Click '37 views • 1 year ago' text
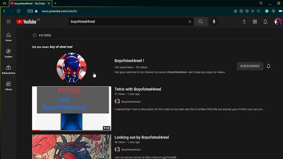Viewport: 283px width, 159px height. [127, 94]
